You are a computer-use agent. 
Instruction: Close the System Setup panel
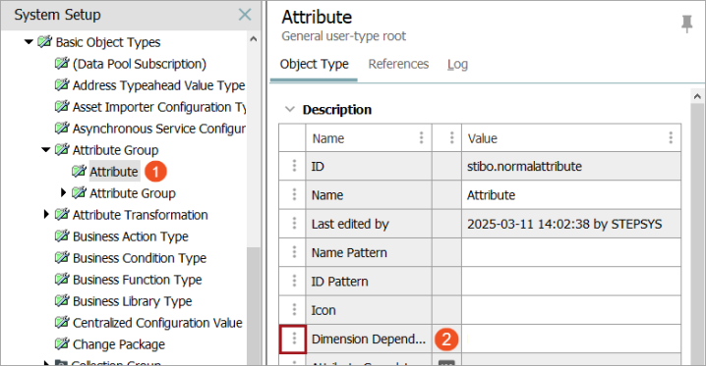245,15
